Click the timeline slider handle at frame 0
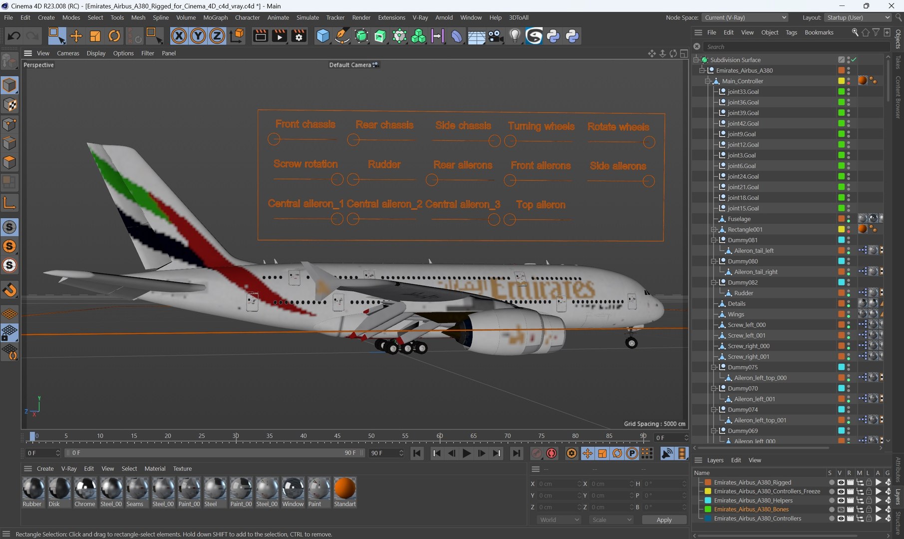Viewport: 904px width, 539px height. (32, 437)
